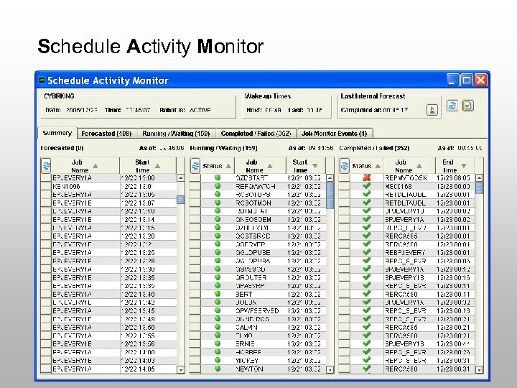The height and width of the screenshot is (388, 517).
Task: Sort Running/Waiting list by Job Name header
Action: (260, 166)
